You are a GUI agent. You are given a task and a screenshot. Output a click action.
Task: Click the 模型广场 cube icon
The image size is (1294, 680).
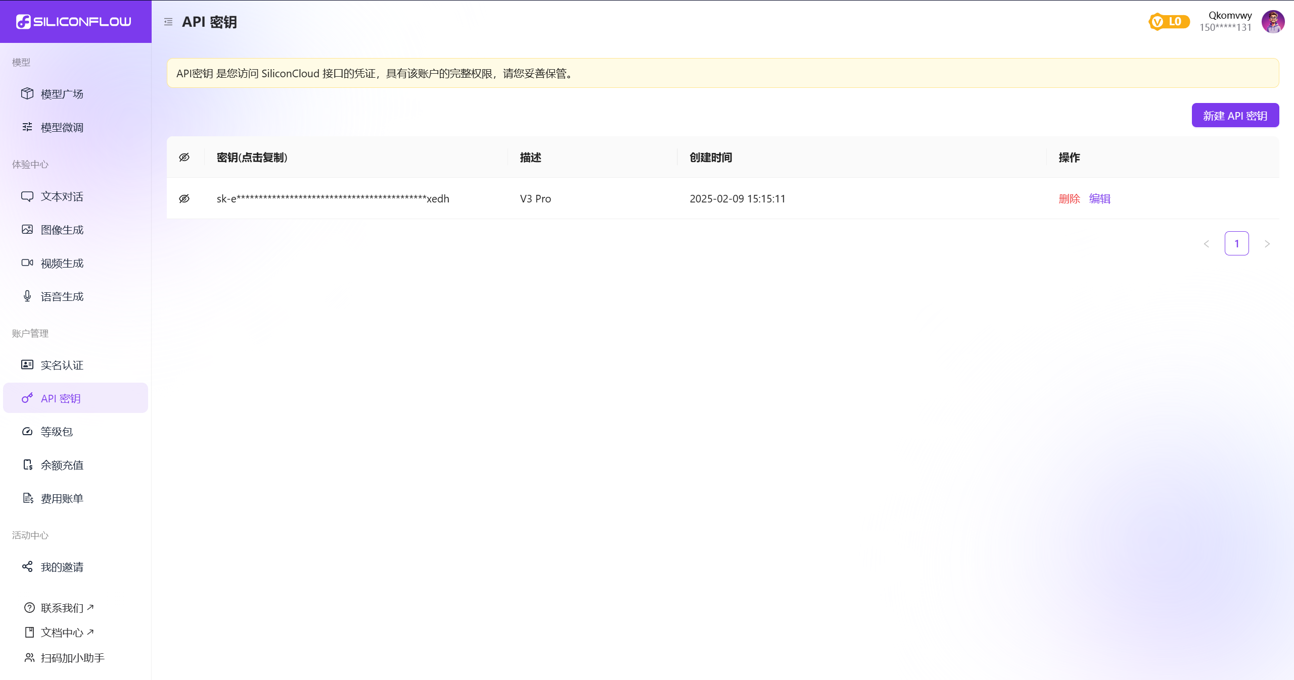tap(27, 93)
